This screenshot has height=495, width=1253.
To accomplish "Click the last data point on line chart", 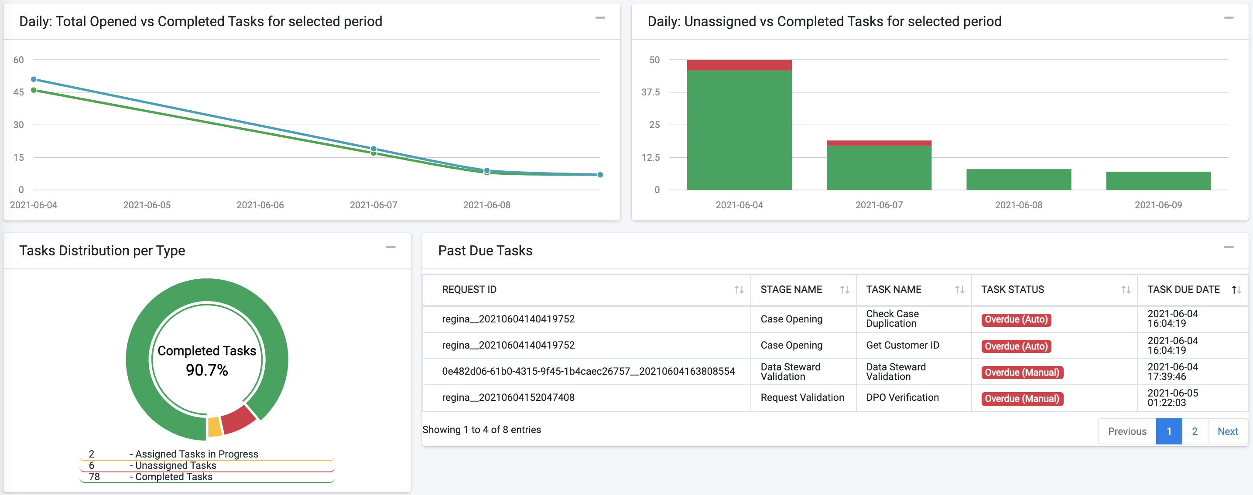I will click(x=600, y=175).
